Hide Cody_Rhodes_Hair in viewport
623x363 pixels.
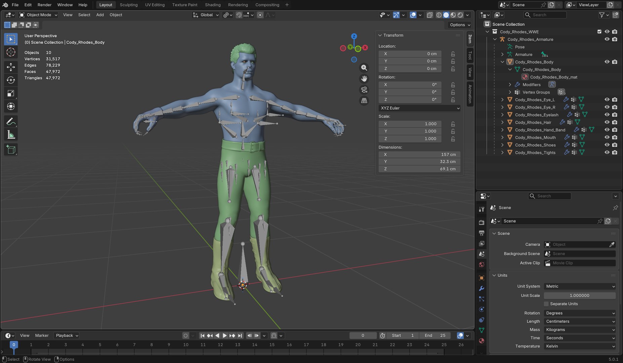click(x=607, y=122)
